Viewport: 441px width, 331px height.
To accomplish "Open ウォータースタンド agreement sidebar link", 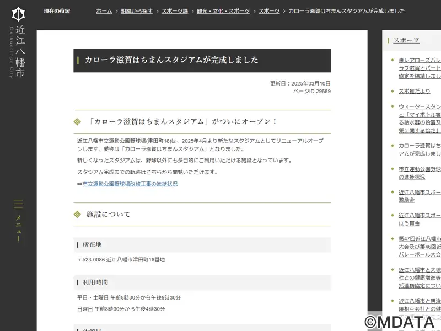I will pos(420,119).
